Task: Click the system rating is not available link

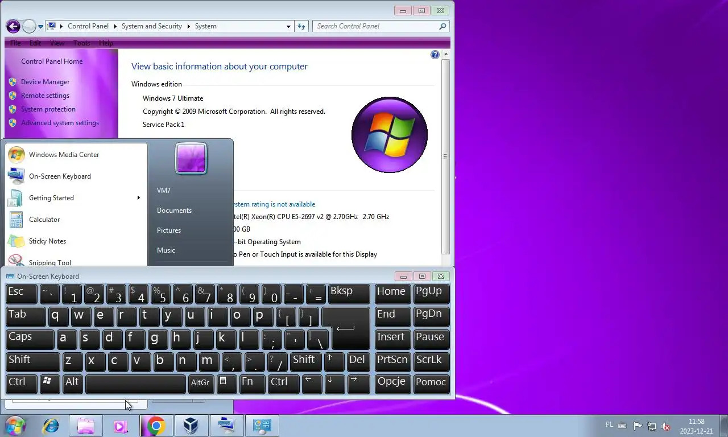Action: click(273, 204)
